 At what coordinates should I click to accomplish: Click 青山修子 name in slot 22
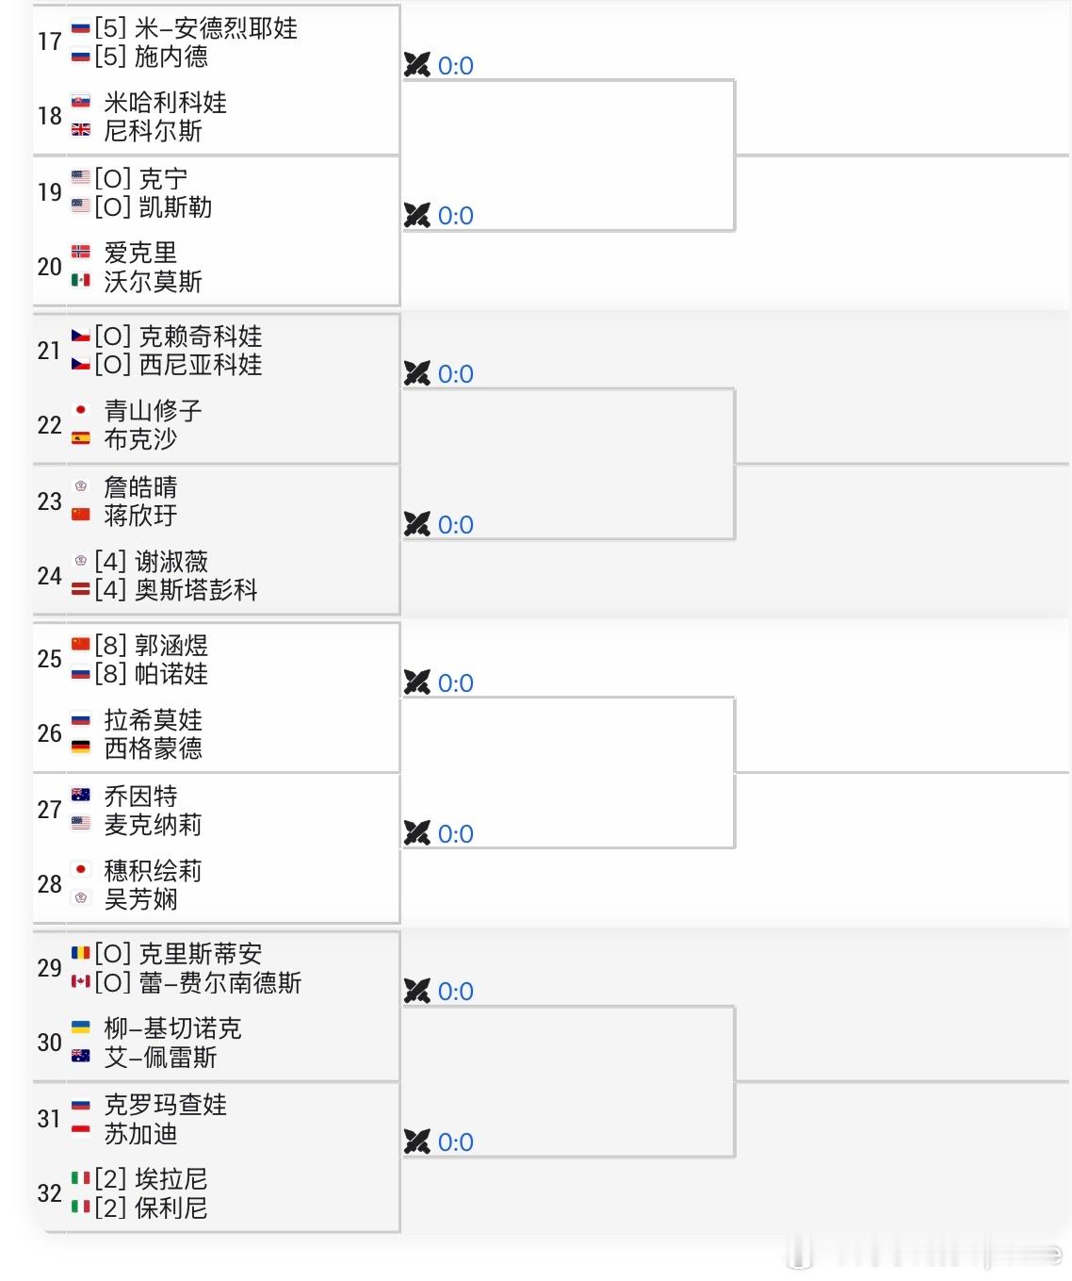pyautogui.click(x=153, y=411)
